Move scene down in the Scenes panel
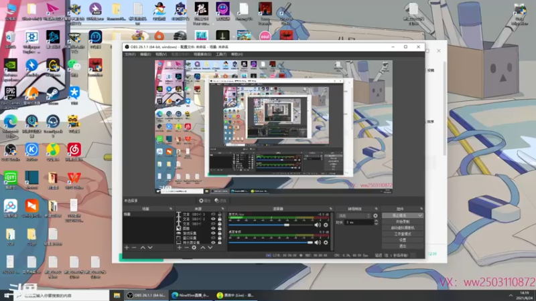Viewport: 536px width, 301px height. pyautogui.click(x=150, y=247)
